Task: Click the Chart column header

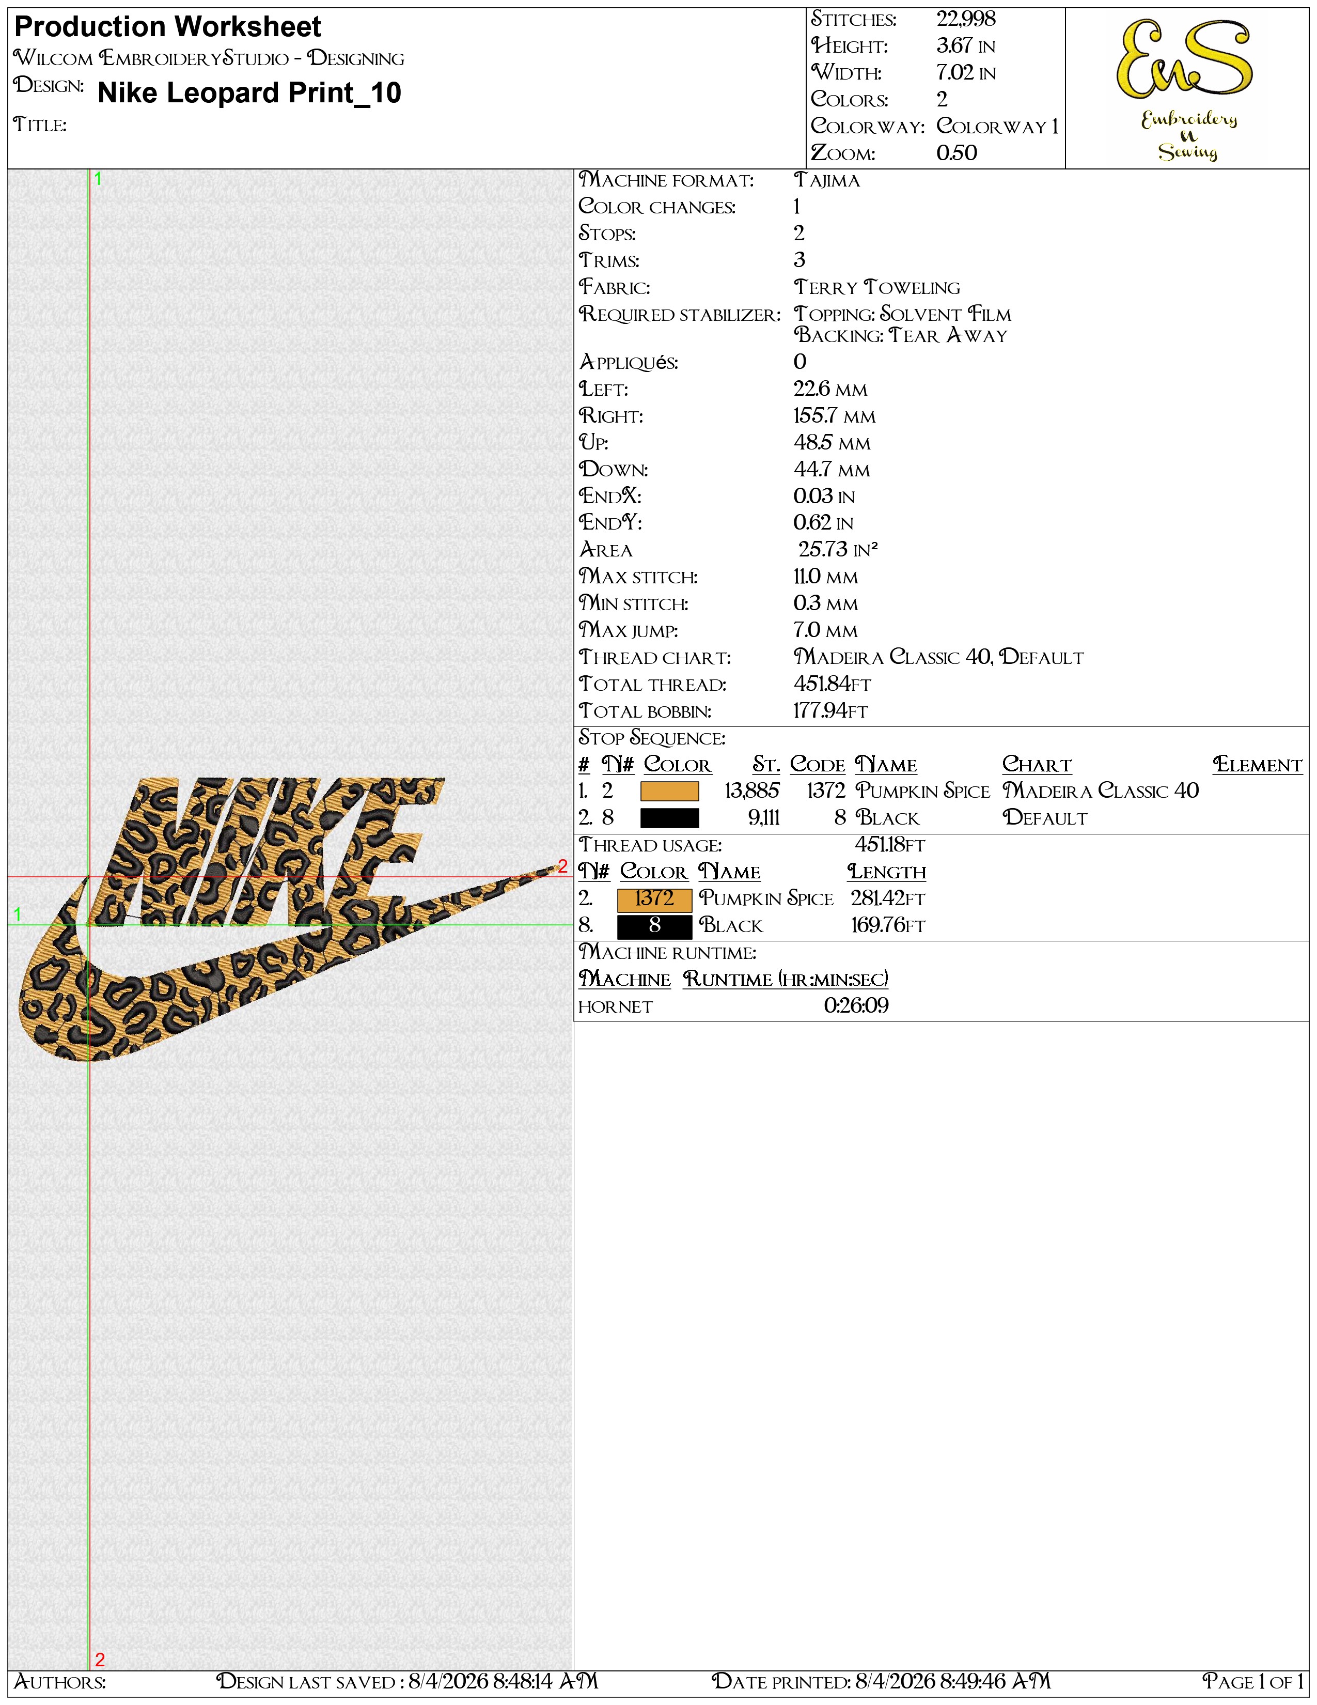Action: coord(1037,765)
